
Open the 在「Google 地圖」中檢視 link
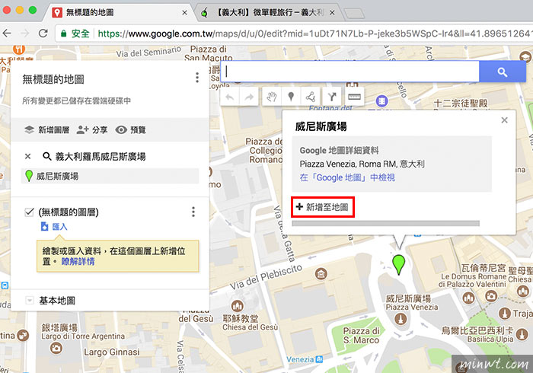point(347,177)
